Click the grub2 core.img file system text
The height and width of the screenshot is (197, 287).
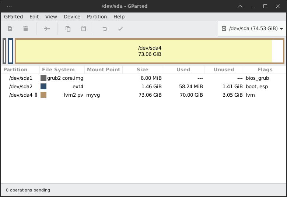click(65, 78)
